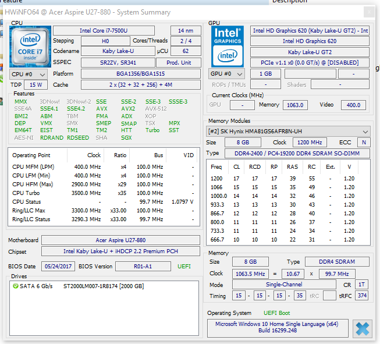
Task: Click the Turbo feature label
Action: click(x=152, y=130)
